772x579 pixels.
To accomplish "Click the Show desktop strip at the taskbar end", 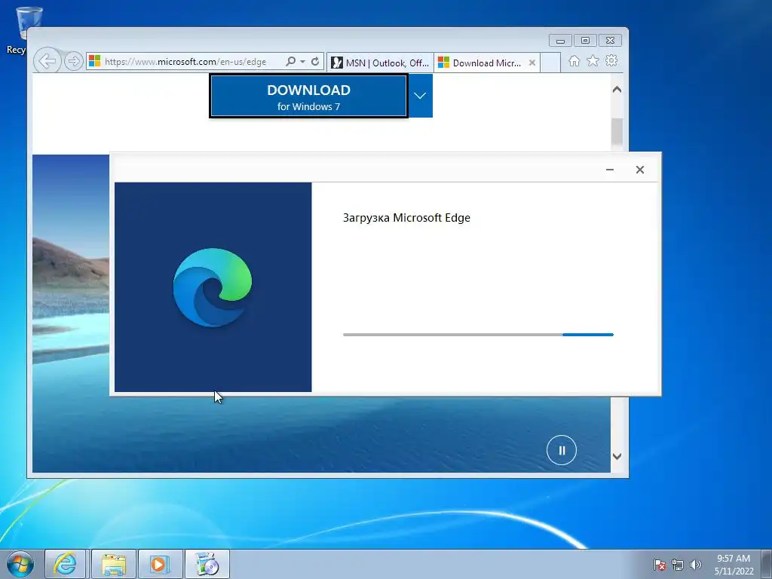I will coord(767,564).
